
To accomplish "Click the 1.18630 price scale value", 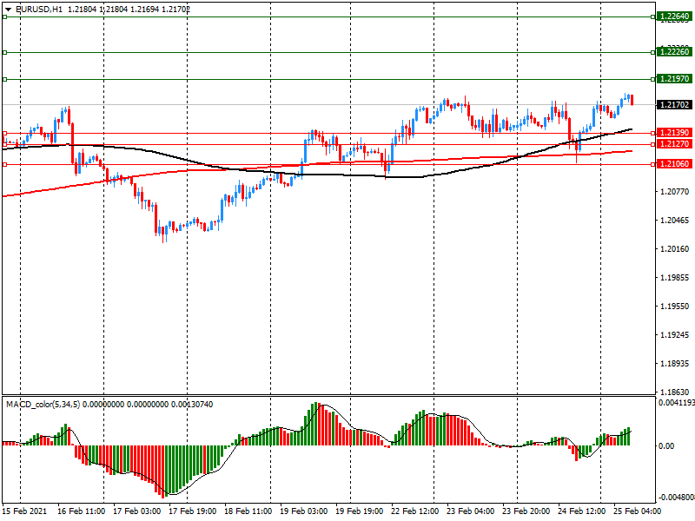I will pos(675,392).
